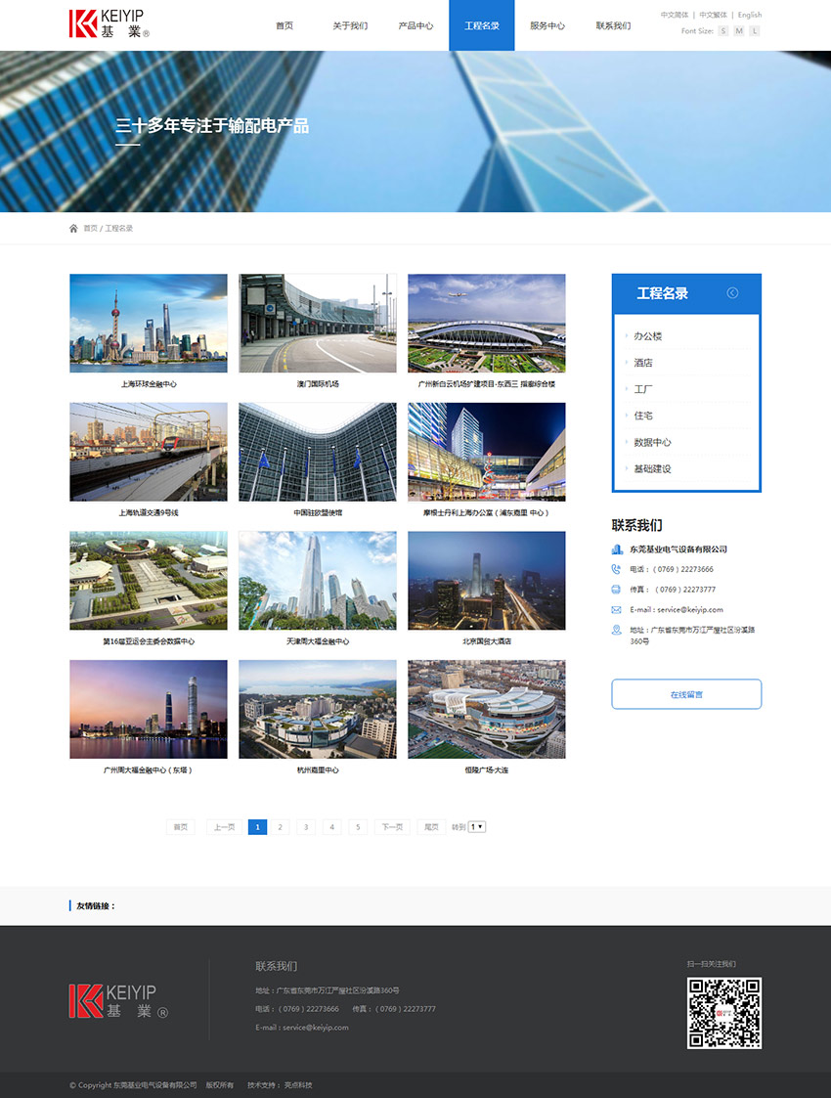Open the 产品中心 navigation menu item
This screenshot has width=831, height=1098.
pyautogui.click(x=415, y=25)
